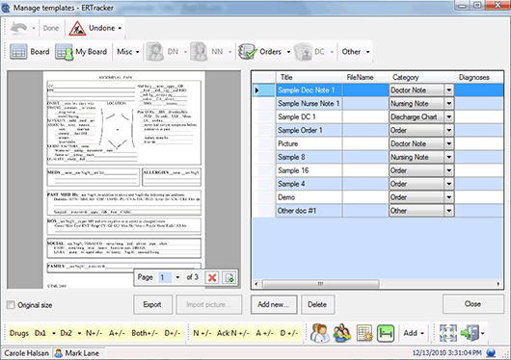Click the exit door icon

point(470,333)
